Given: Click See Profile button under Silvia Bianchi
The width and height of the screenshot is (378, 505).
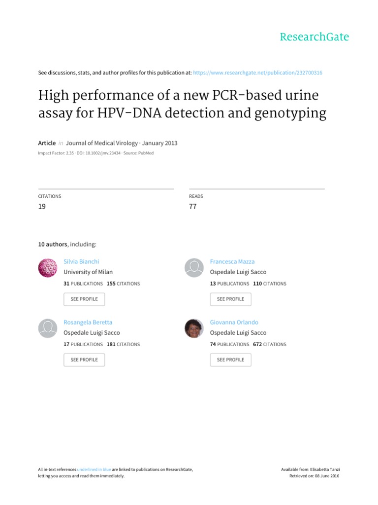Looking at the screenshot, I should pos(84,299).
